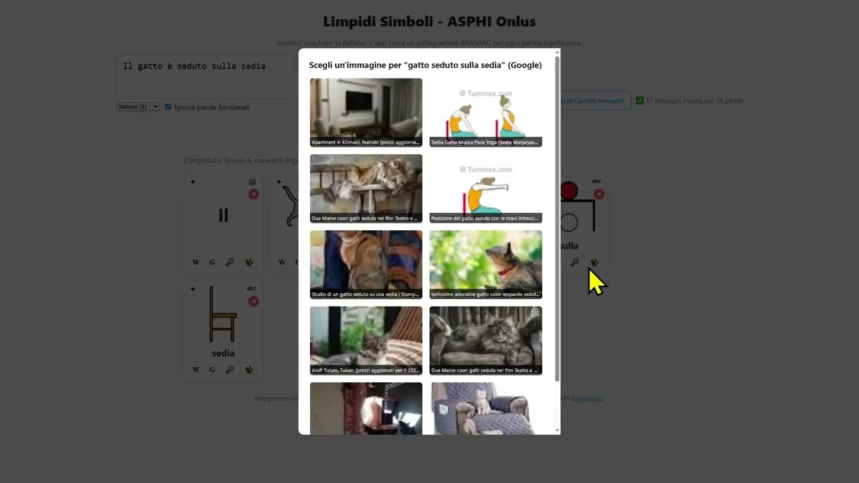Choose the 'Apartment in Kilimani, Nairobi' image
Viewport: 859px width, 483px height.
[x=366, y=113]
